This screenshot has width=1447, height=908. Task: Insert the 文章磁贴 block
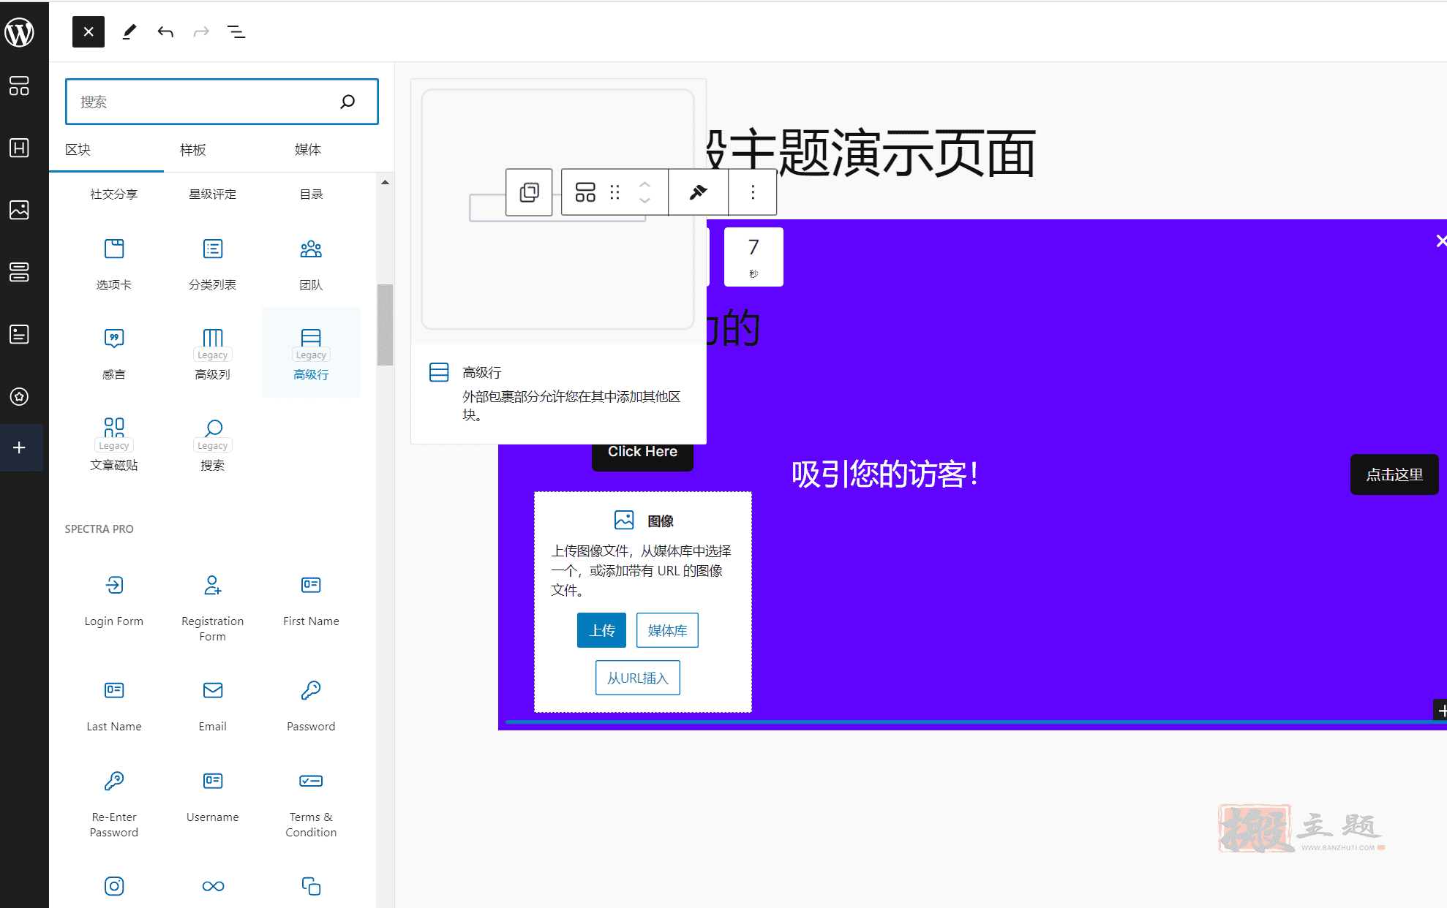pos(114,444)
